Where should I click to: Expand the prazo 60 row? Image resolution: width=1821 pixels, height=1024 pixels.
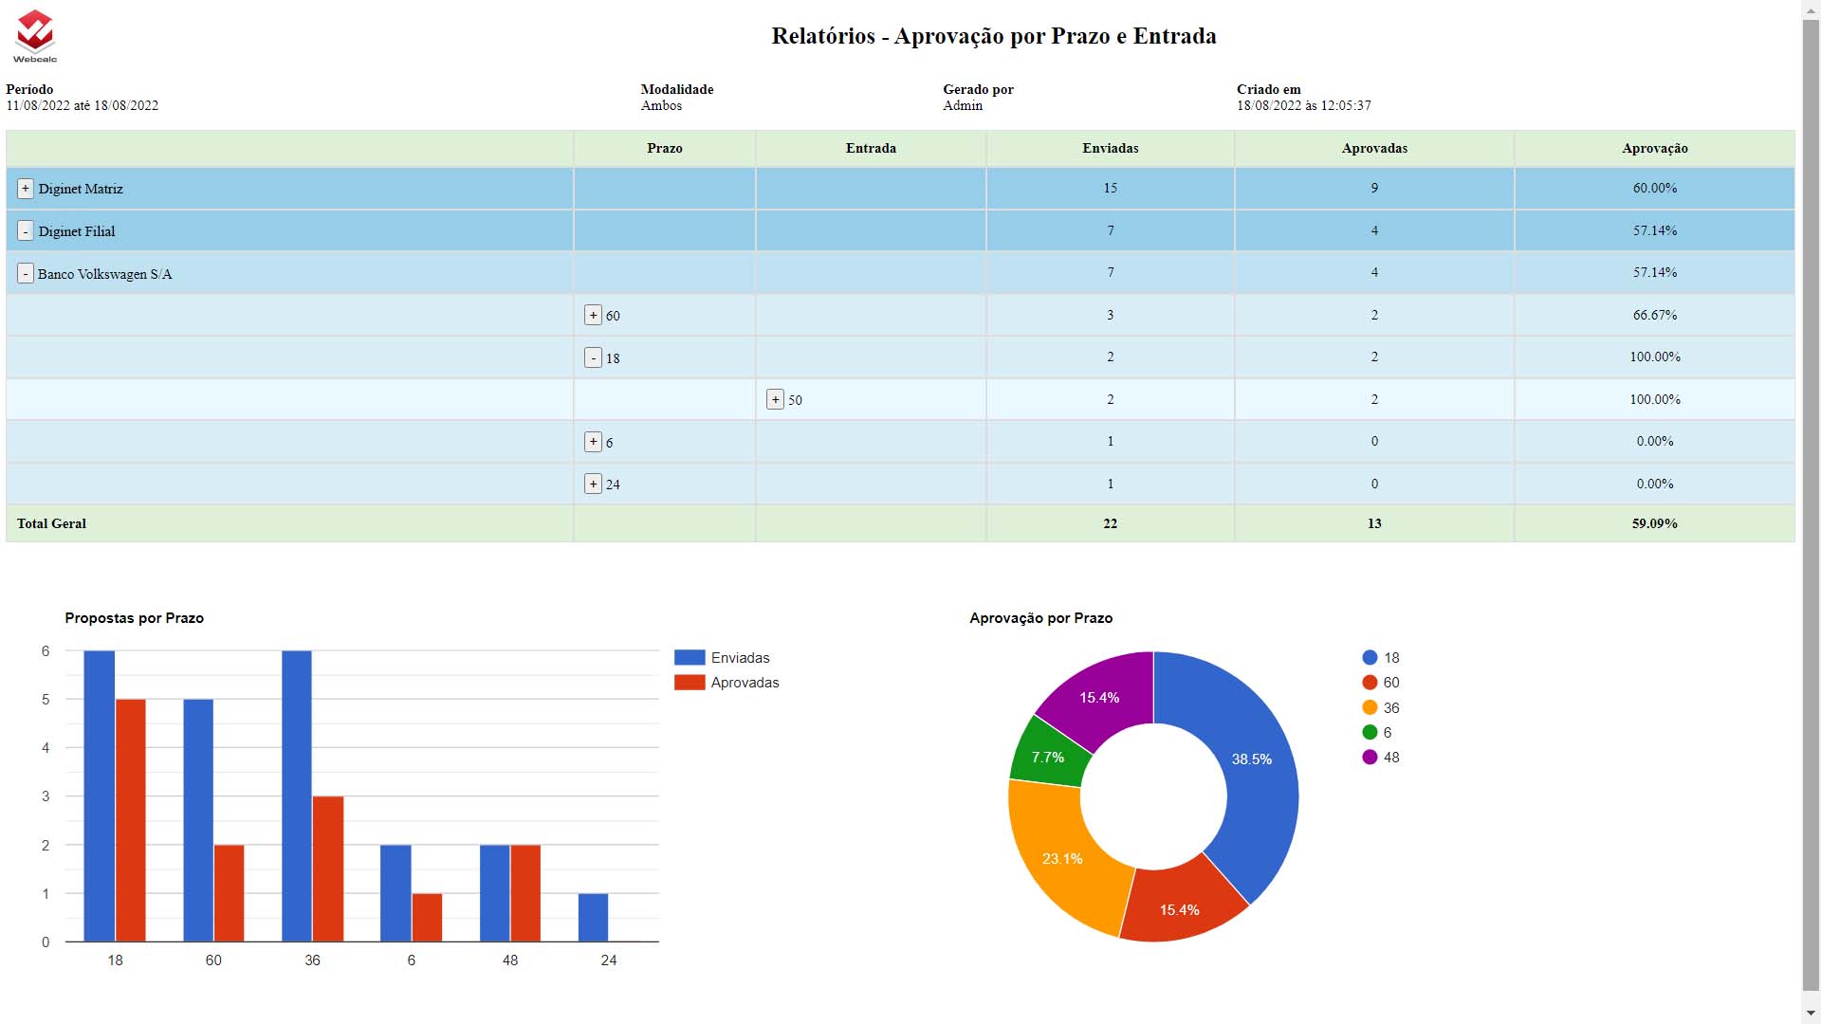(x=593, y=315)
